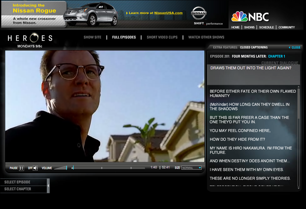
Task: Close the closed captioning panel
Action: coord(295,47)
